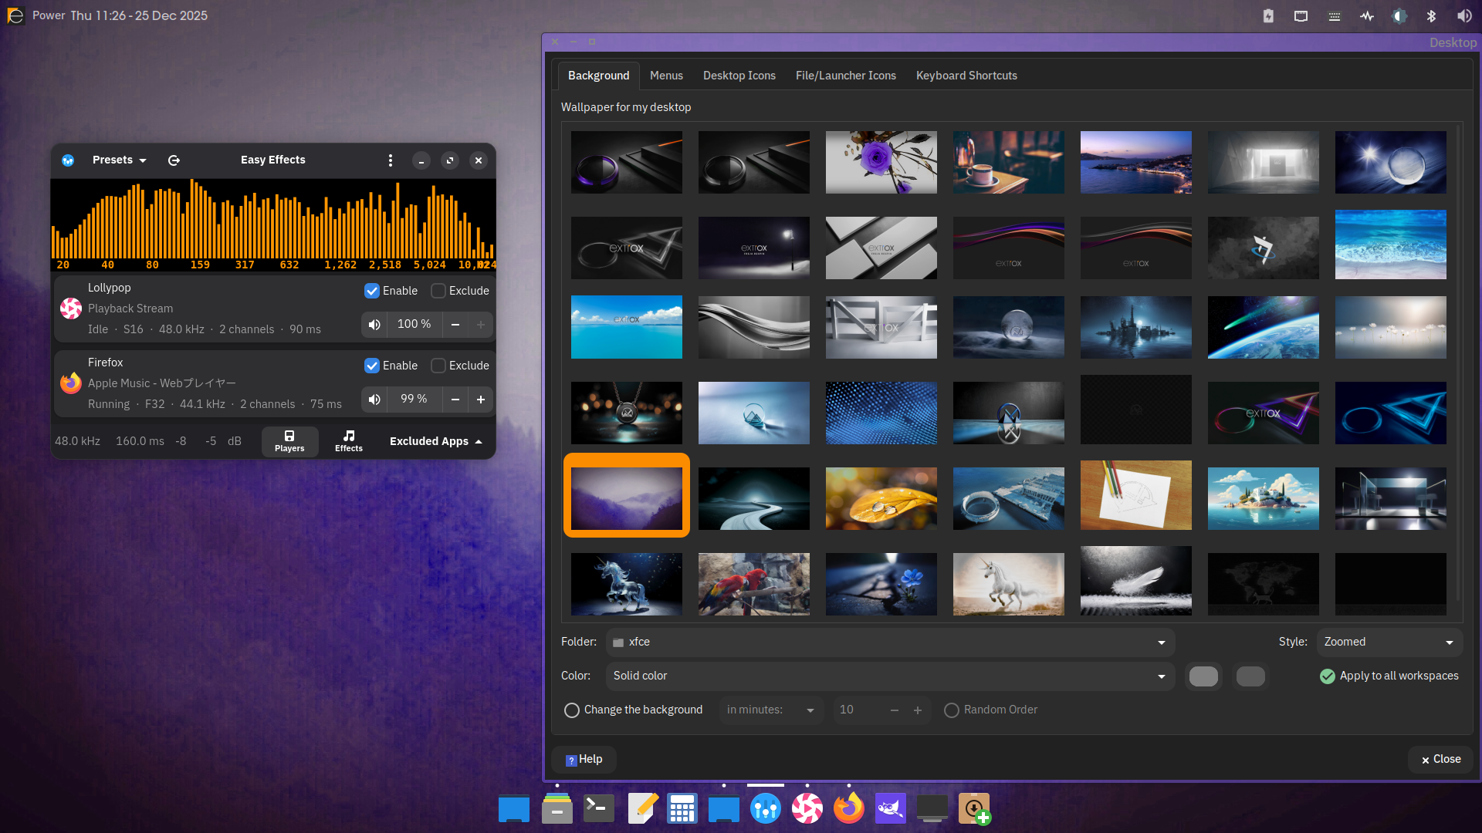Mute the Firefox stream speaker icon
Viewport: 1482px width, 833px height.
coord(374,400)
